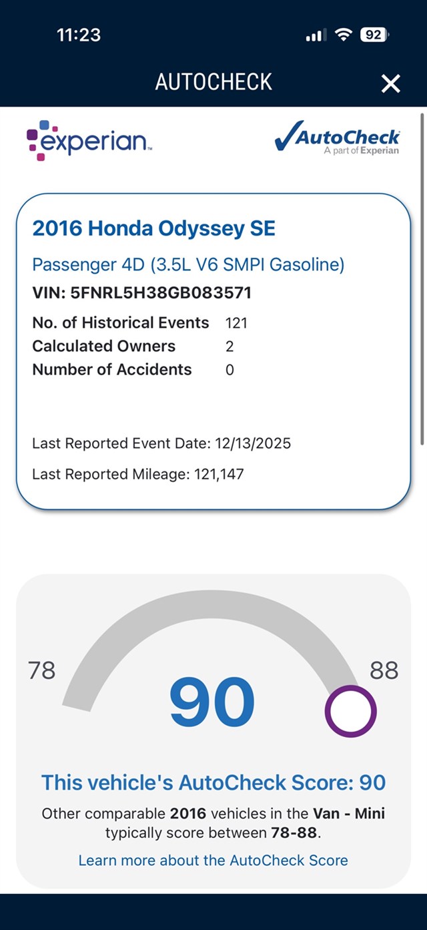
Task: Tap the AUTOCHECK header title
Action: (x=213, y=82)
